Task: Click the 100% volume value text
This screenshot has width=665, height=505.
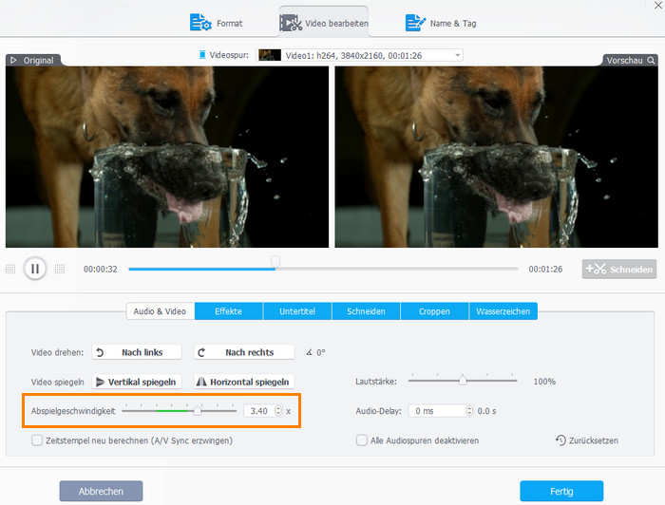Action: [x=544, y=382]
